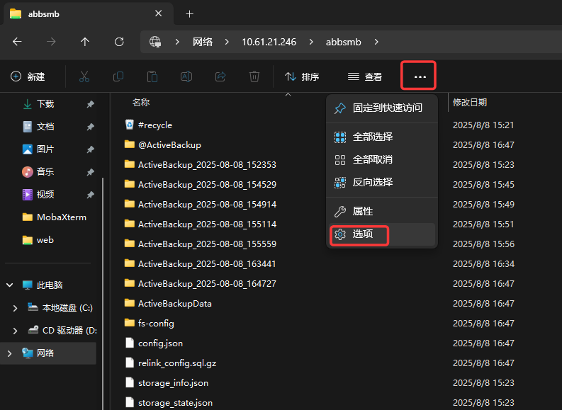Click the cut scissors icon in toolbar
This screenshot has height=410, width=562.
click(x=84, y=76)
